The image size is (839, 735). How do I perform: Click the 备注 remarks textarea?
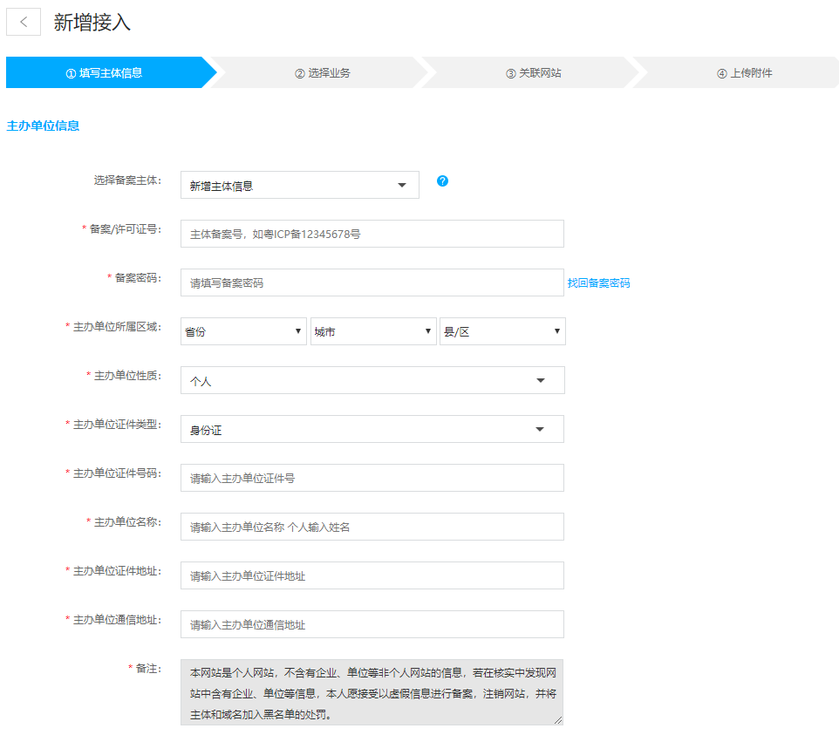point(372,692)
